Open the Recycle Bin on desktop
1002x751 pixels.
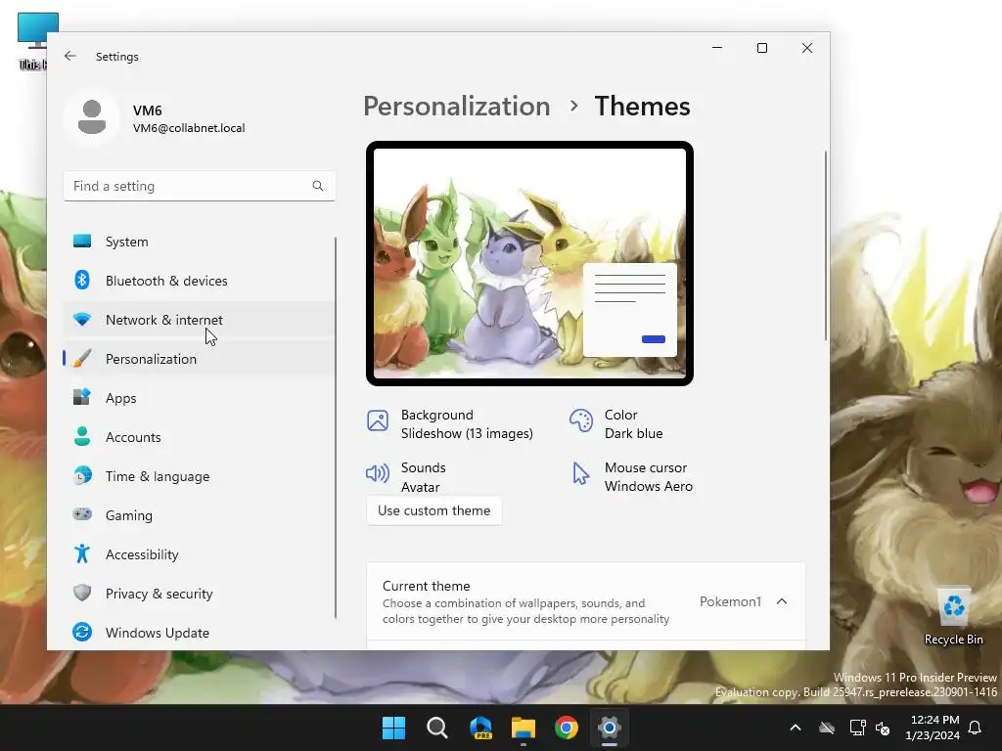tap(953, 615)
